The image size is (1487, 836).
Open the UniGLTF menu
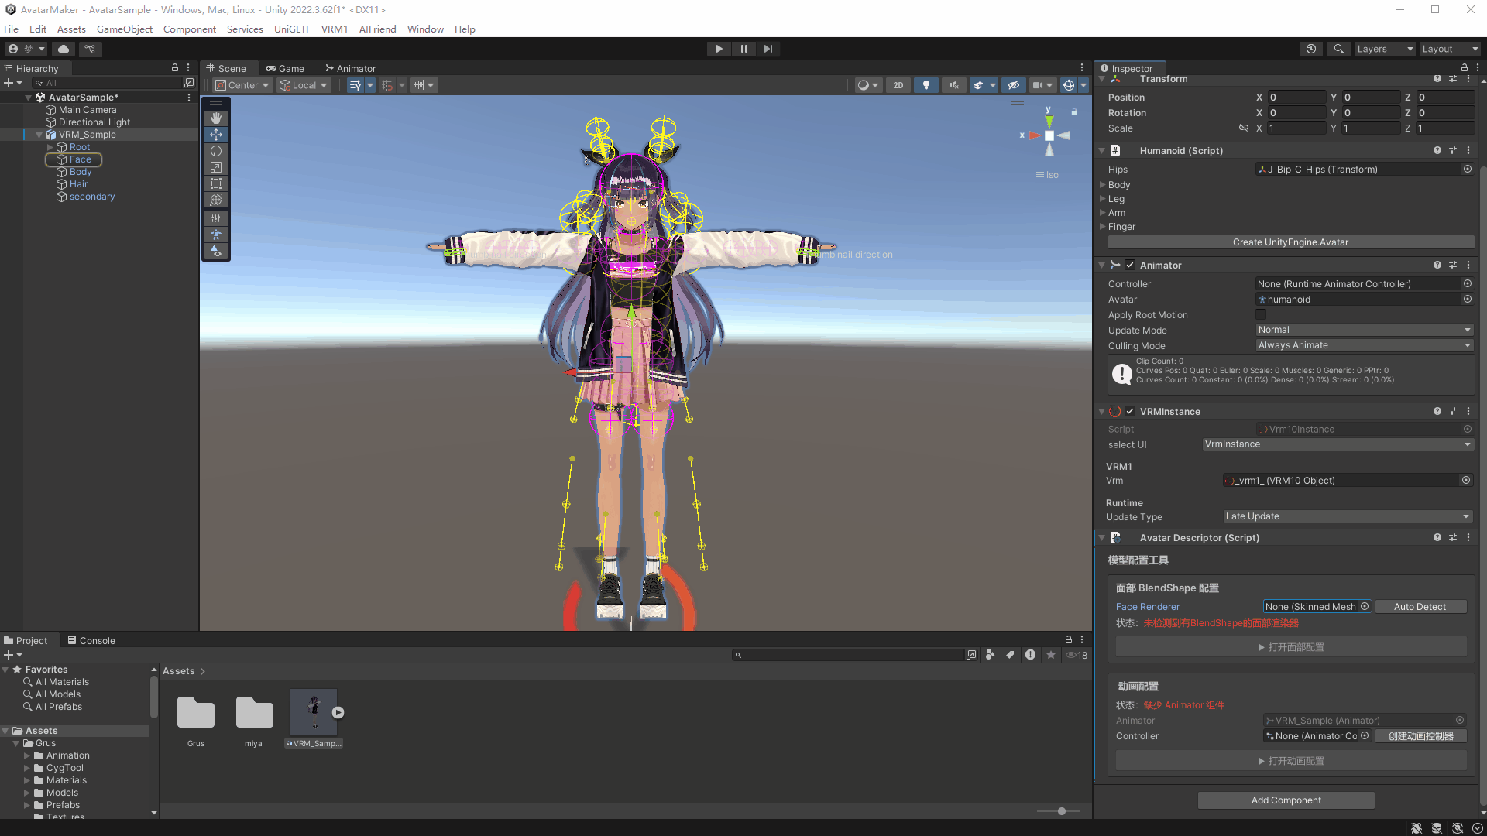pyautogui.click(x=292, y=29)
